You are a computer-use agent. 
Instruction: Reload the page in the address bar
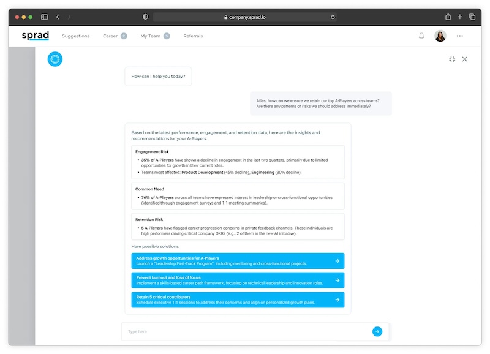click(333, 17)
